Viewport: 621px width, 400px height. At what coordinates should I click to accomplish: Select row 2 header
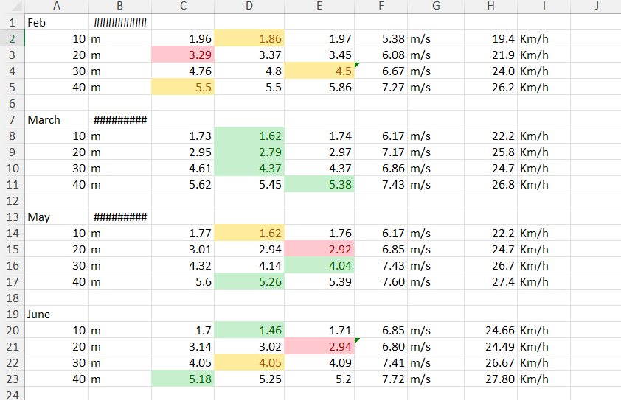point(12,38)
